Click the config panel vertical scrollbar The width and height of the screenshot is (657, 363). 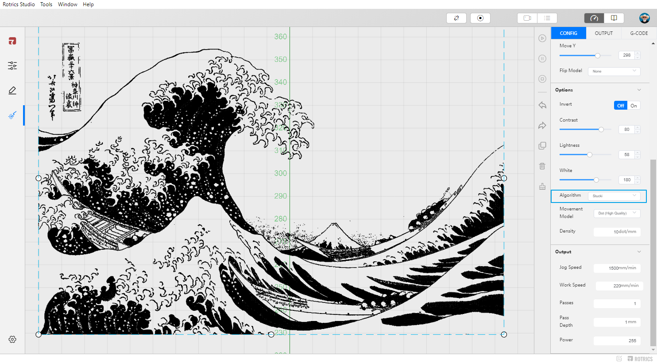point(653,253)
